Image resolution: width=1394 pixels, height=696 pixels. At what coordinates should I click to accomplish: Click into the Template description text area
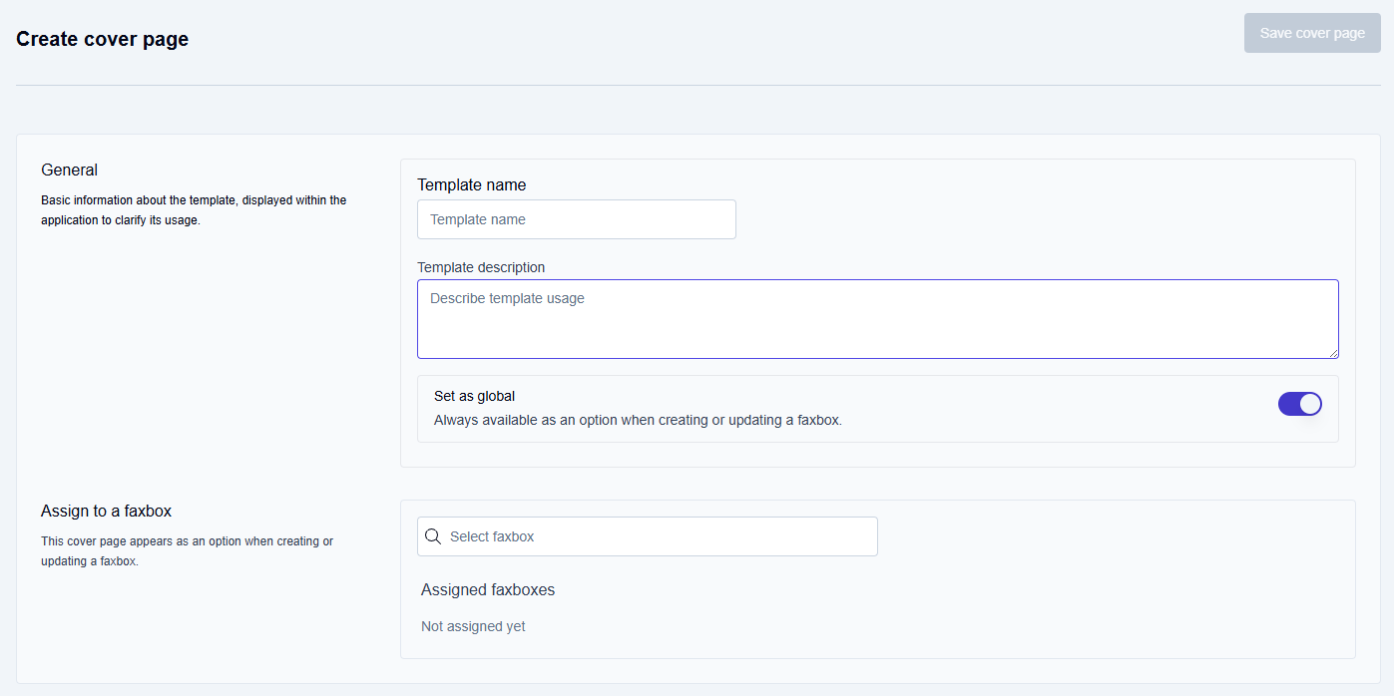pyautogui.click(x=876, y=329)
